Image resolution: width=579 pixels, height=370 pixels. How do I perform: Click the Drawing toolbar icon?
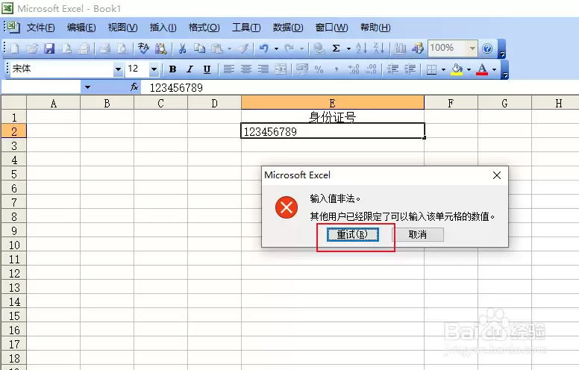pyautogui.click(x=418, y=48)
